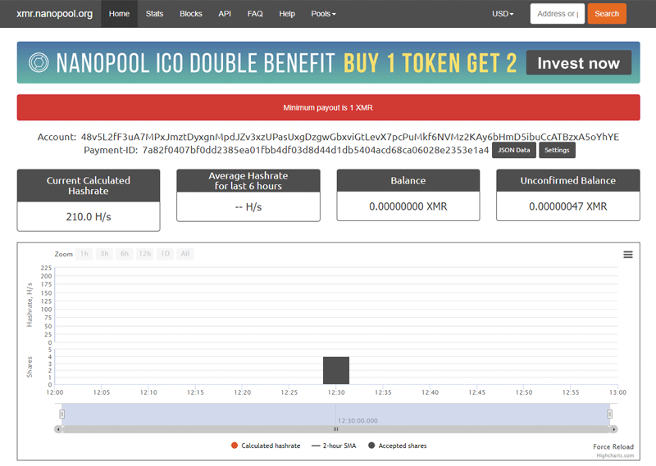Click the orange Search button

click(x=607, y=14)
